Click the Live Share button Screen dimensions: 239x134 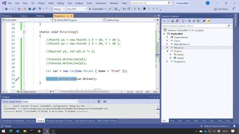(x=221, y=9)
